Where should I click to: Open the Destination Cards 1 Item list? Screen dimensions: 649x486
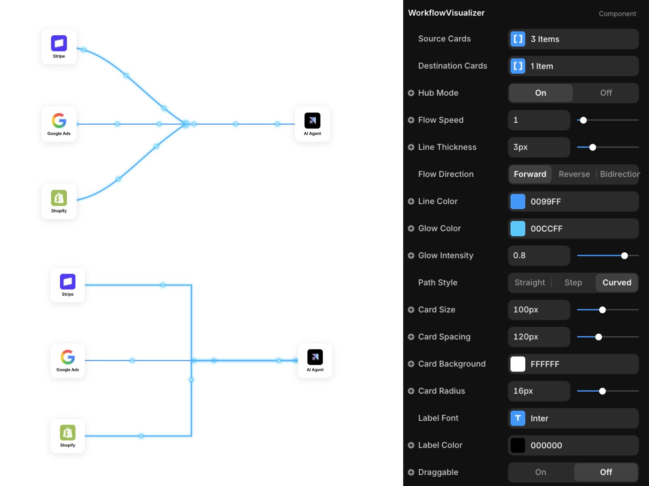pos(573,66)
